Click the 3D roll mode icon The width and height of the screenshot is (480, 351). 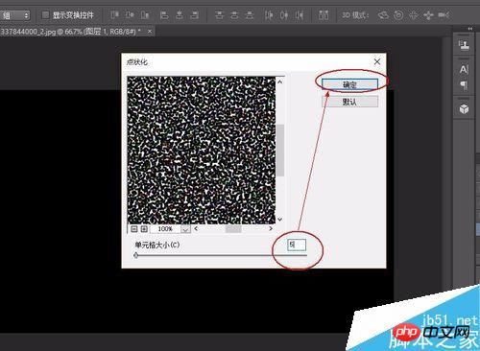[x=398, y=15]
